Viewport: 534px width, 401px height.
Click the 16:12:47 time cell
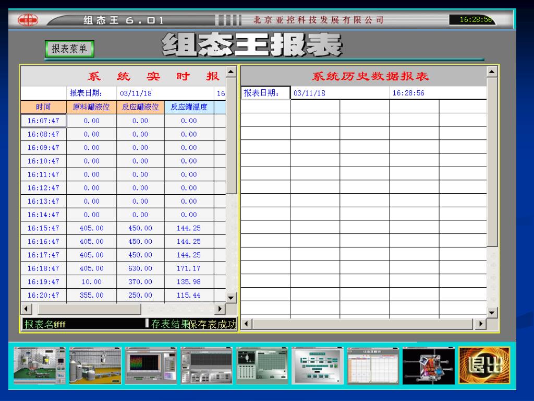(44, 188)
